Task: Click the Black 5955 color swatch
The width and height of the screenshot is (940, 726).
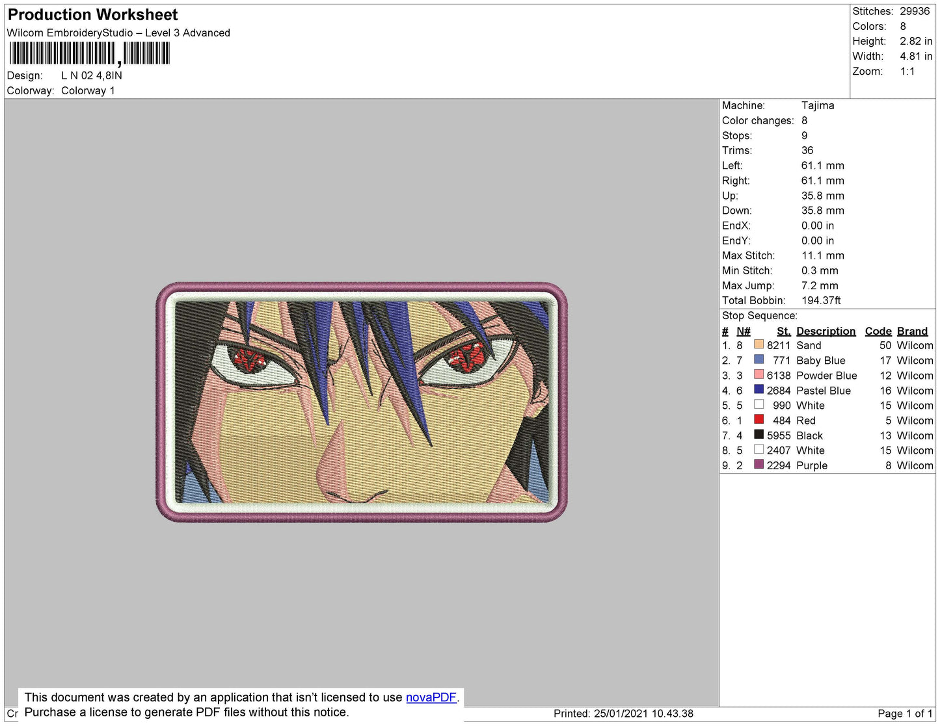Action: (759, 434)
